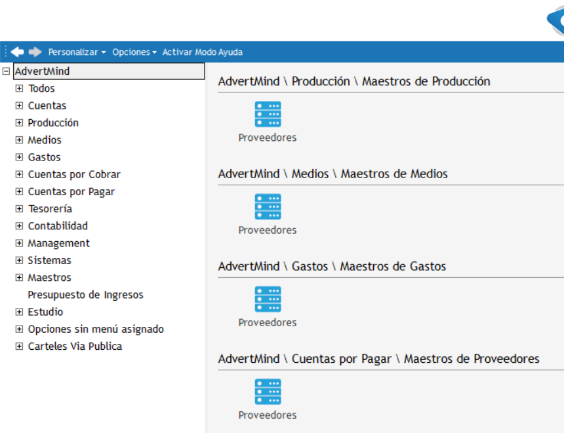This screenshot has width=564, height=433.
Task: Select Cuentas por Cobrar in the tree
Action: tap(74, 174)
